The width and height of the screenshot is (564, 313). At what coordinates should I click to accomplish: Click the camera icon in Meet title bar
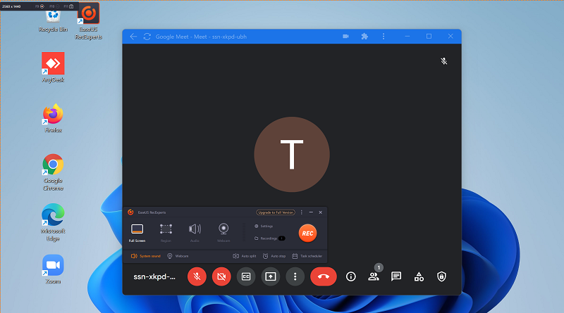pyautogui.click(x=345, y=37)
